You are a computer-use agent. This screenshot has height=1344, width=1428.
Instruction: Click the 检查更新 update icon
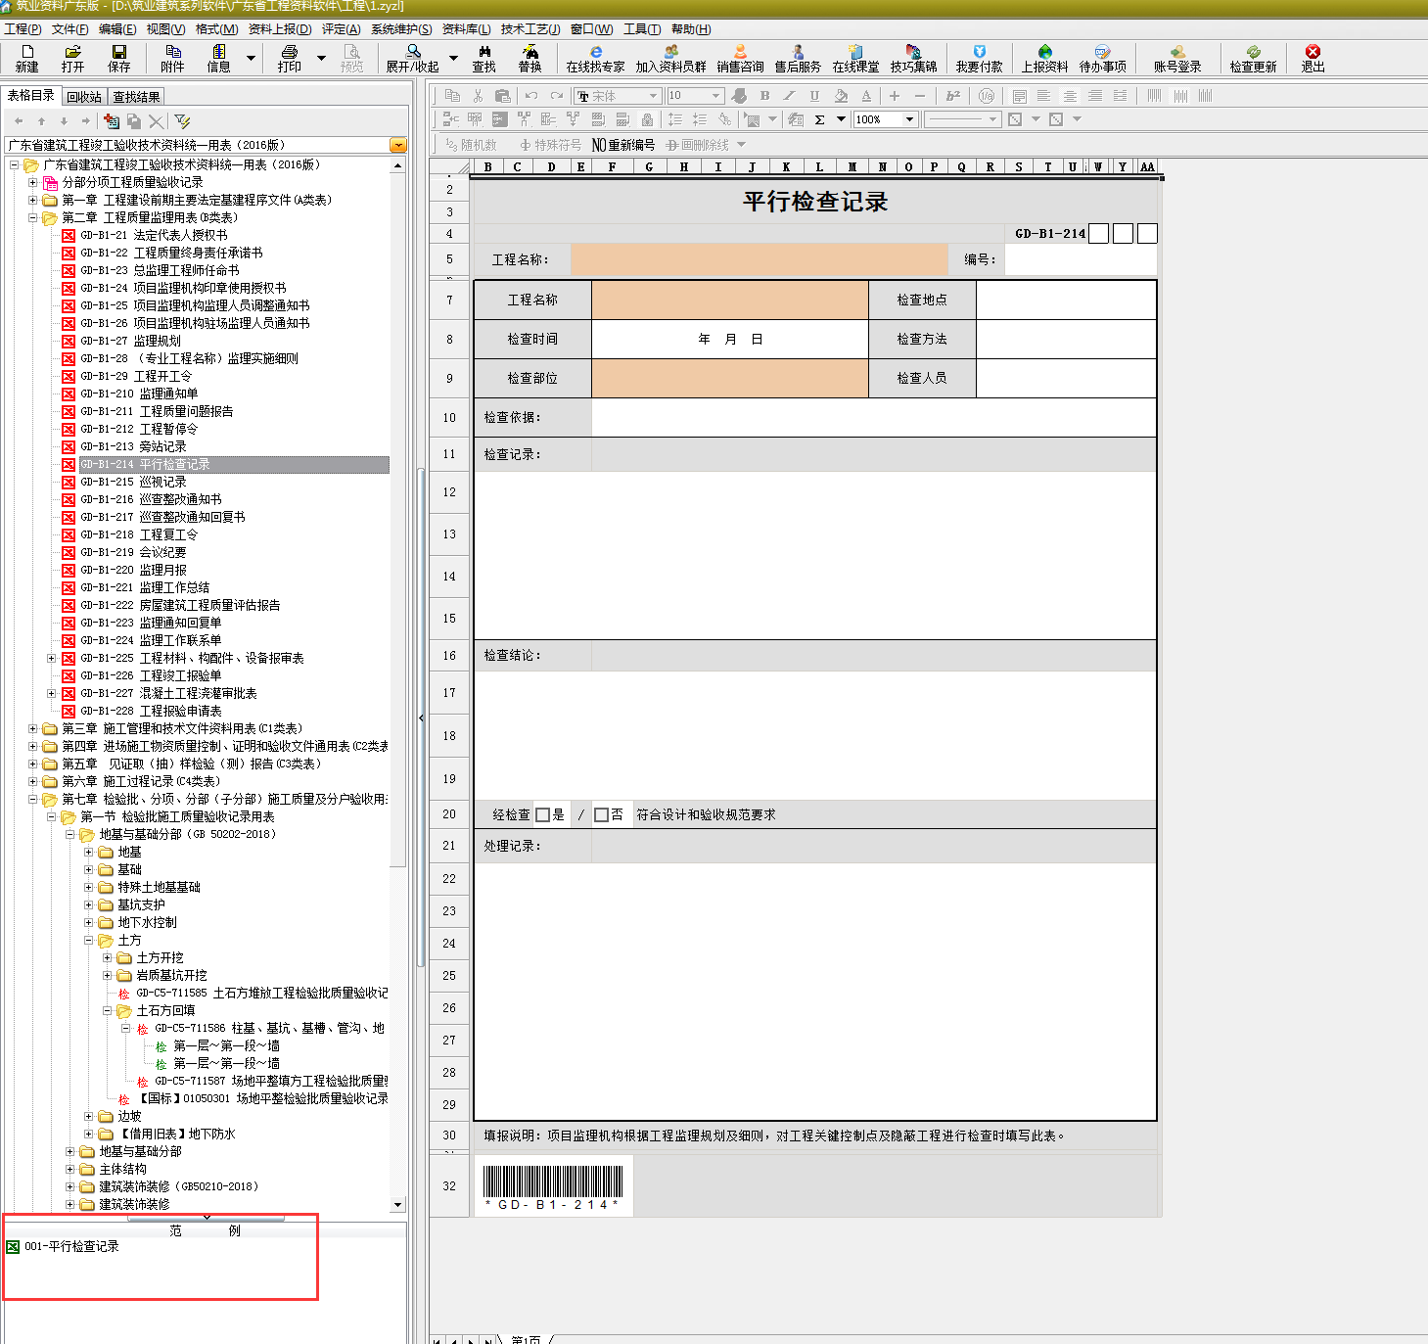(1253, 58)
